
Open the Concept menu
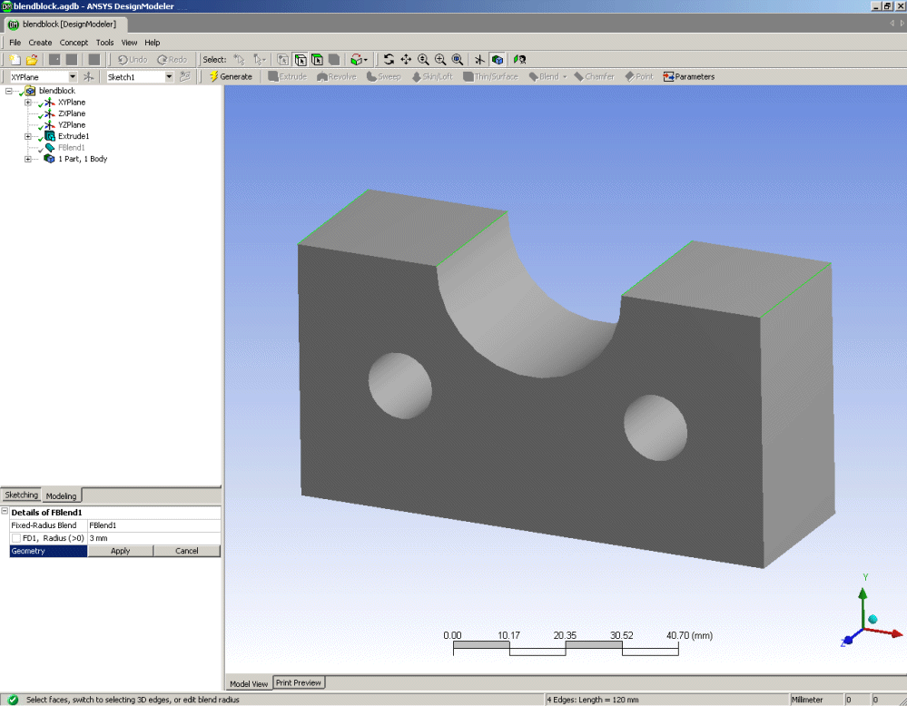(74, 43)
